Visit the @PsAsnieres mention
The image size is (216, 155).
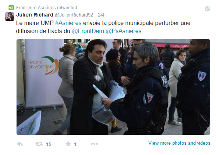123,31
